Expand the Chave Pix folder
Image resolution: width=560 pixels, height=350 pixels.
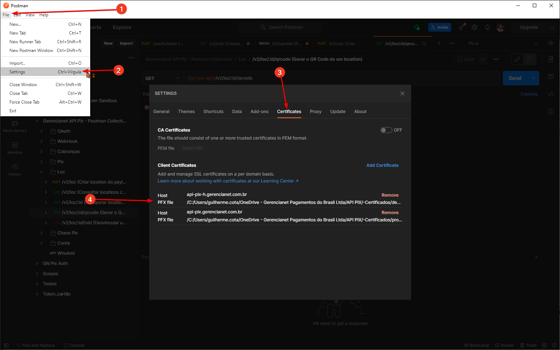click(x=41, y=233)
